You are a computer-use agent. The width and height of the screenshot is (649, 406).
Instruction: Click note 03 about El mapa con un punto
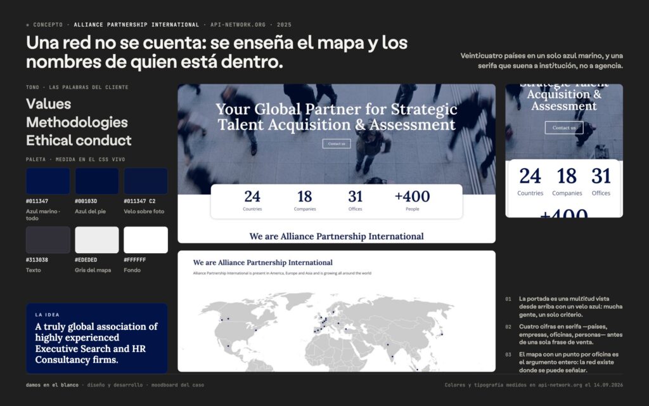tap(569, 362)
